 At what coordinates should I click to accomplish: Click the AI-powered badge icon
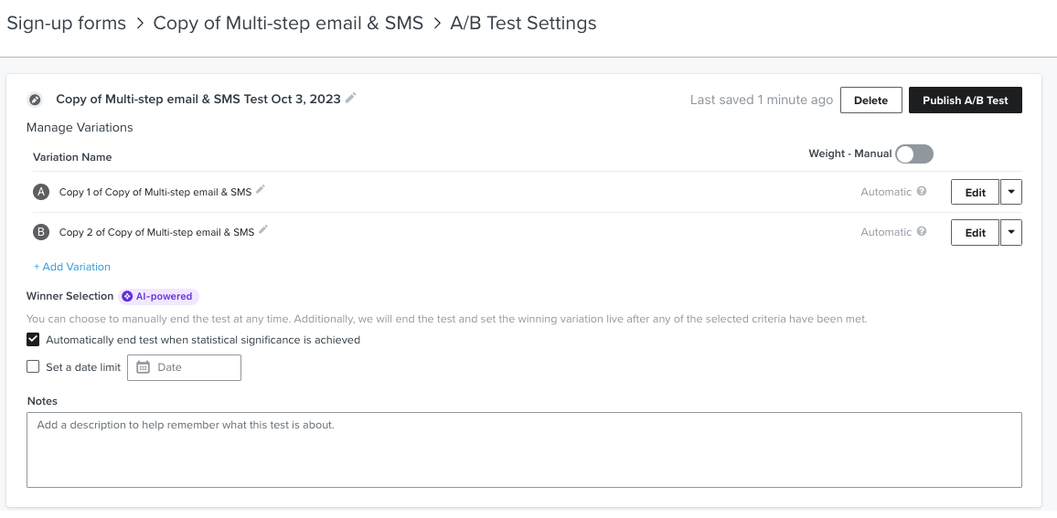[x=128, y=296]
